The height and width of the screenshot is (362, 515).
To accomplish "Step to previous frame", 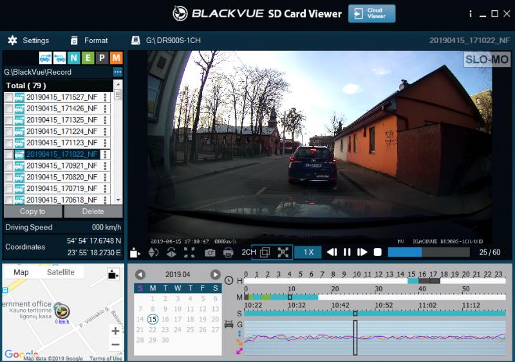I will [x=332, y=253].
